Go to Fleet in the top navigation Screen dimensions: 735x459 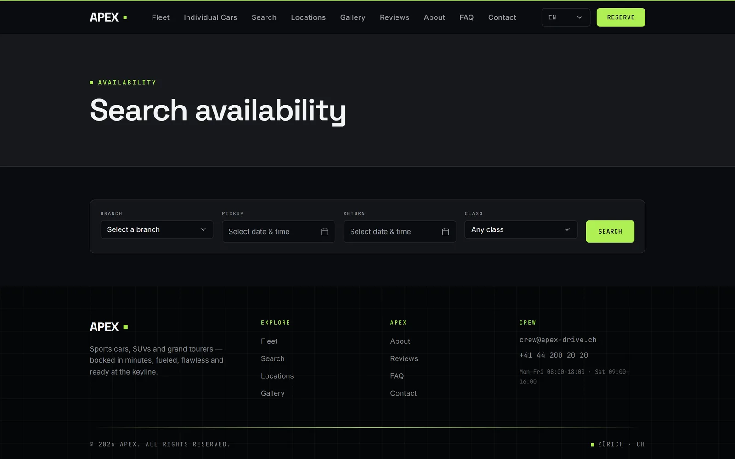(x=161, y=17)
